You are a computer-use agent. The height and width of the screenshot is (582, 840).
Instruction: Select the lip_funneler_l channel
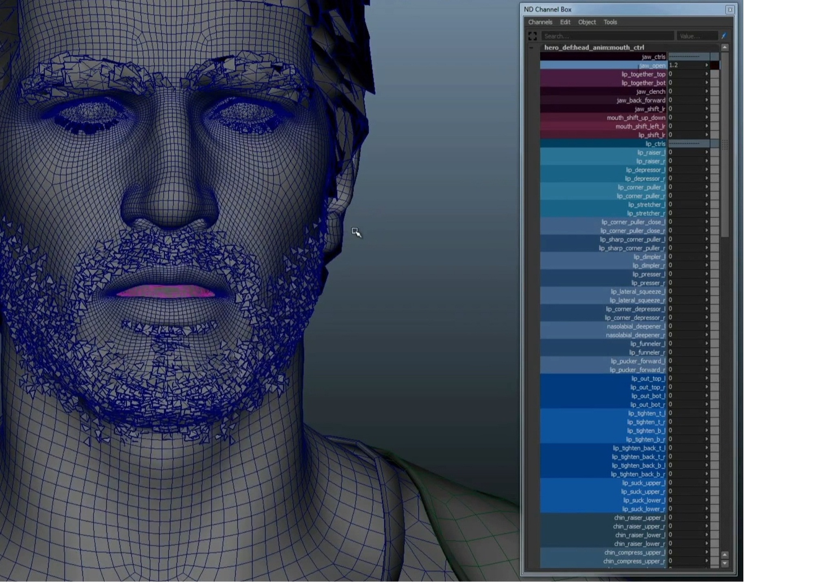(x=603, y=344)
